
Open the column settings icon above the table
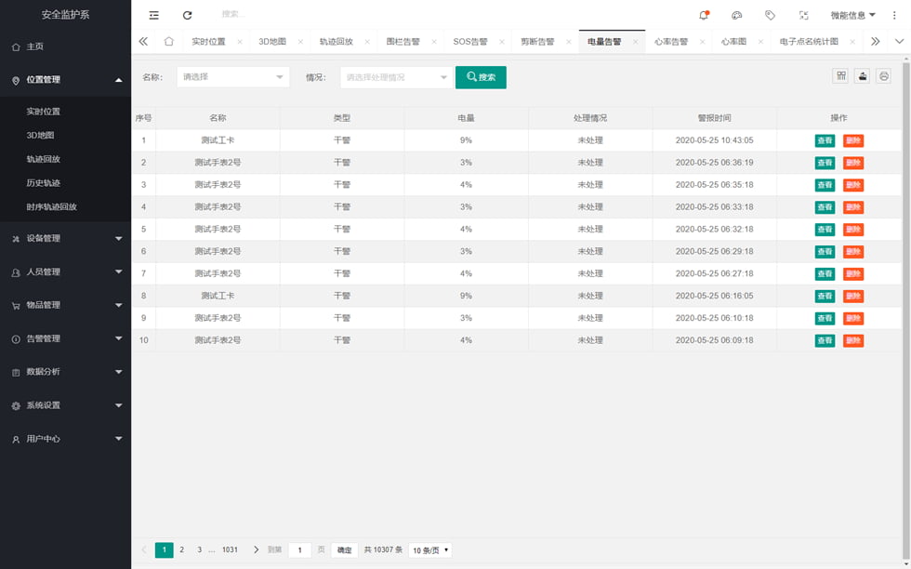point(840,76)
